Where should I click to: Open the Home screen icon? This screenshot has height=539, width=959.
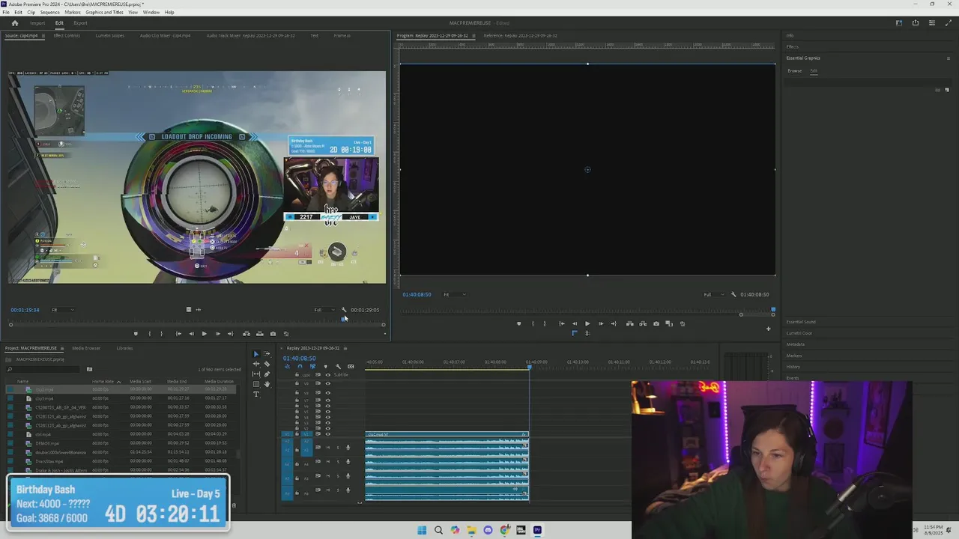pyautogui.click(x=14, y=22)
